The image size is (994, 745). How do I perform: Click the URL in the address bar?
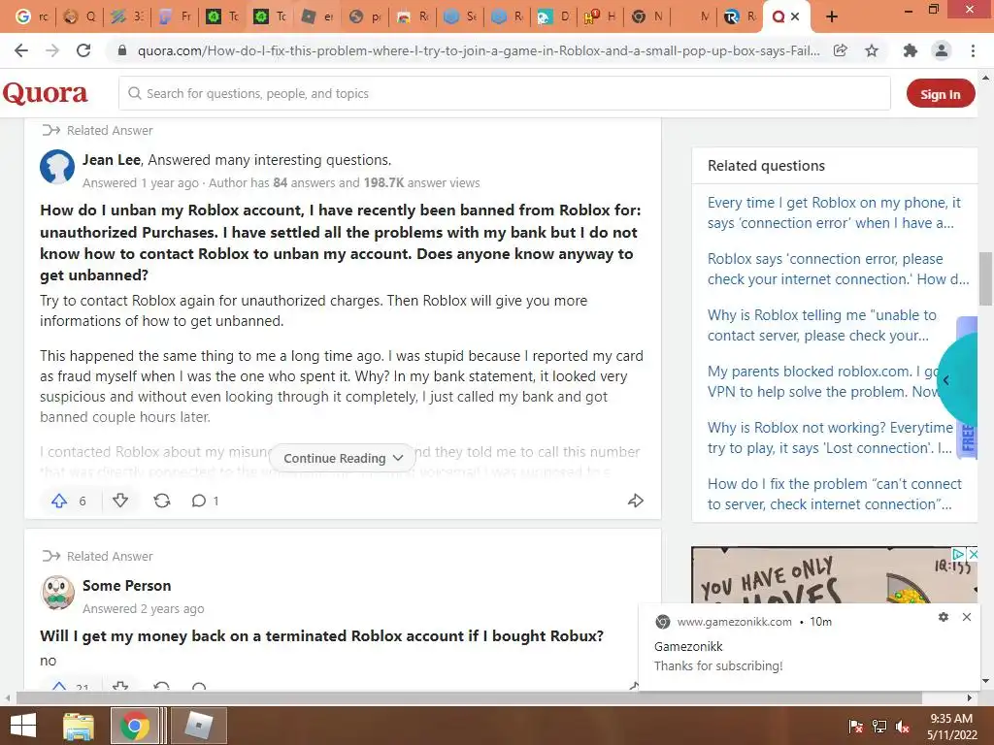[479, 50]
